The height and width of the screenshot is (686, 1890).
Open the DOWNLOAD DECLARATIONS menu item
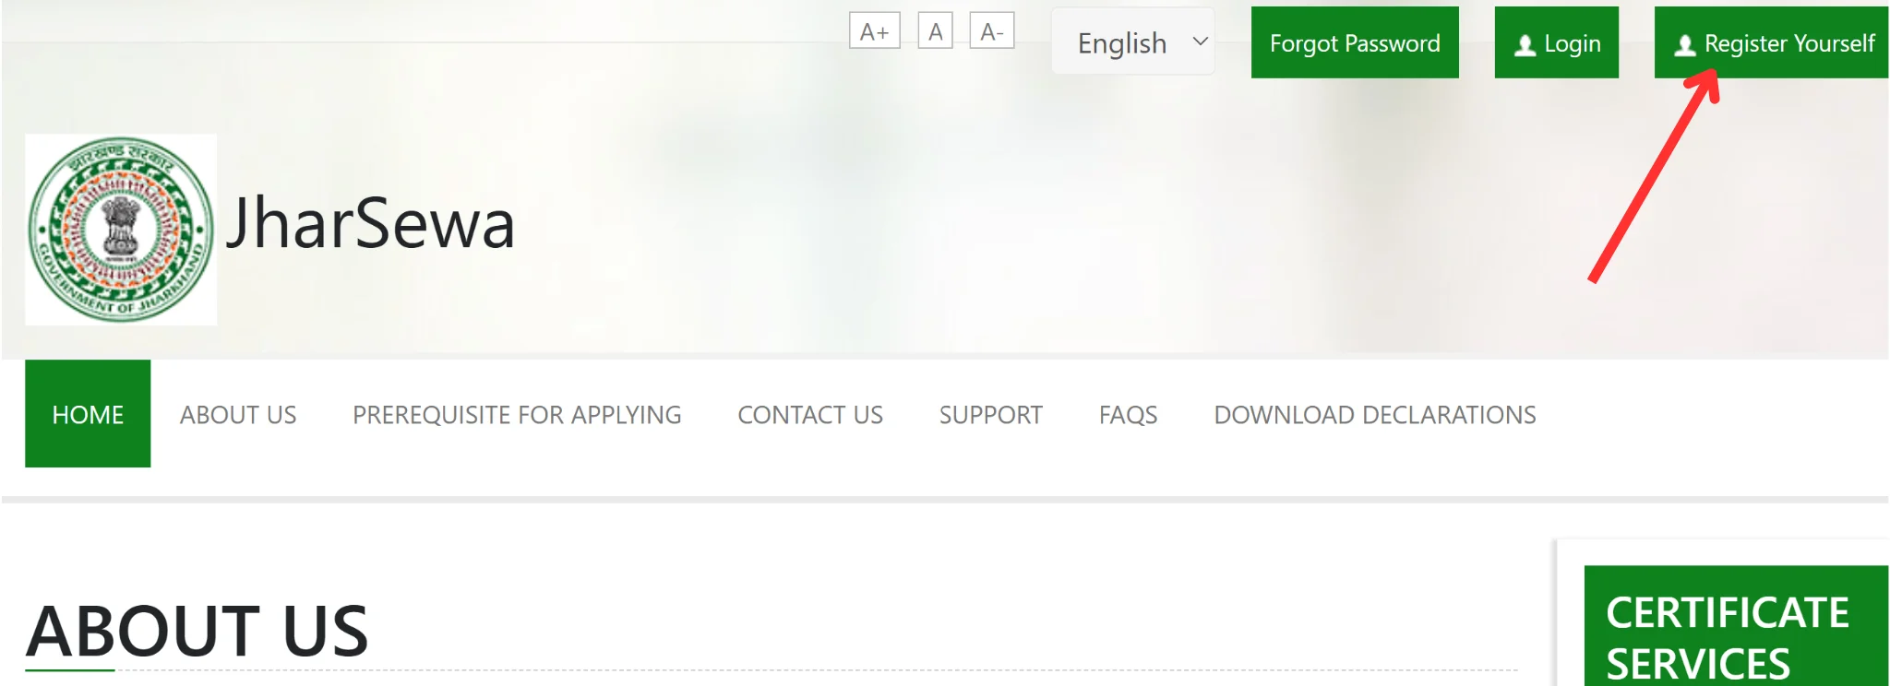coord(1374,415)
